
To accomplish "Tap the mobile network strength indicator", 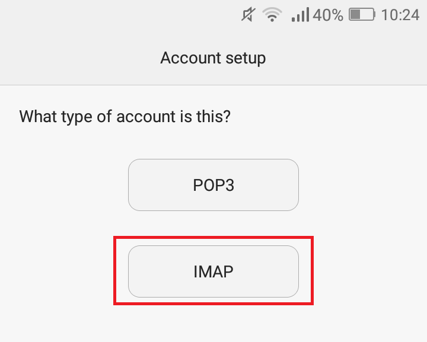I will coord(301,15).
